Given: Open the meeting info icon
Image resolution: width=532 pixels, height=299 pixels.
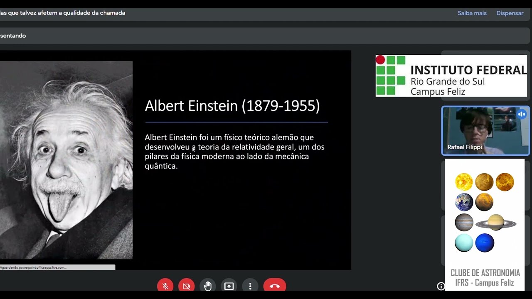Looking at the screenshot, I should click(x=441, y=286).
